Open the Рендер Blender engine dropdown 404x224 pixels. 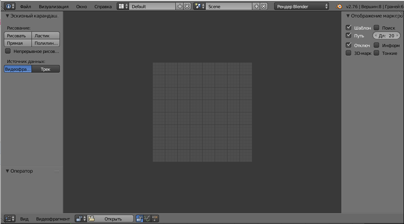(x=301, y=7)
